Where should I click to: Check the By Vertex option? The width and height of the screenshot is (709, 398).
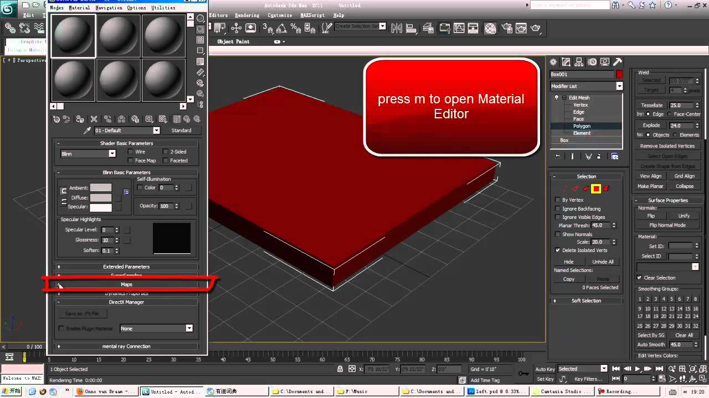point(558,200)
